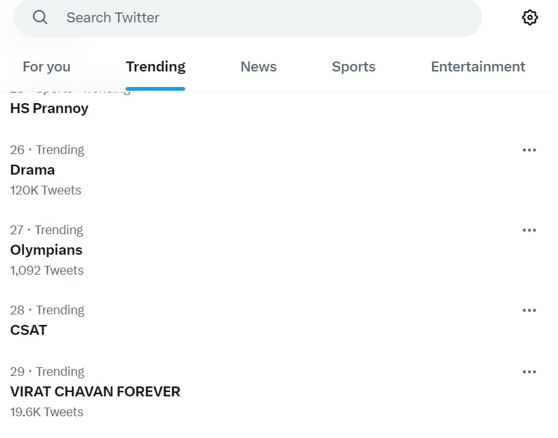Open the VIRAT CHAVAN FOREVER trend

click(95, 391)
